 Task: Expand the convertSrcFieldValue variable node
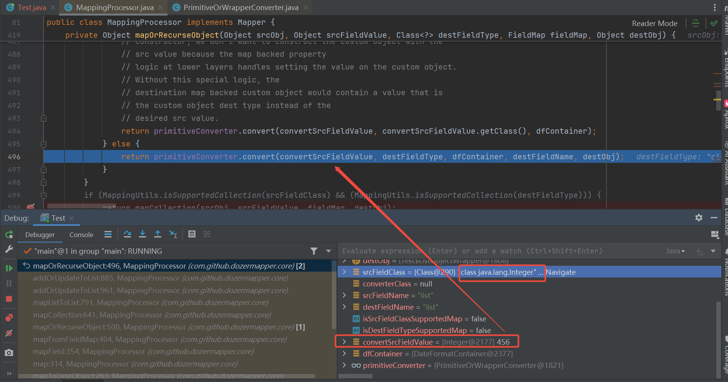tap(344, 342)
